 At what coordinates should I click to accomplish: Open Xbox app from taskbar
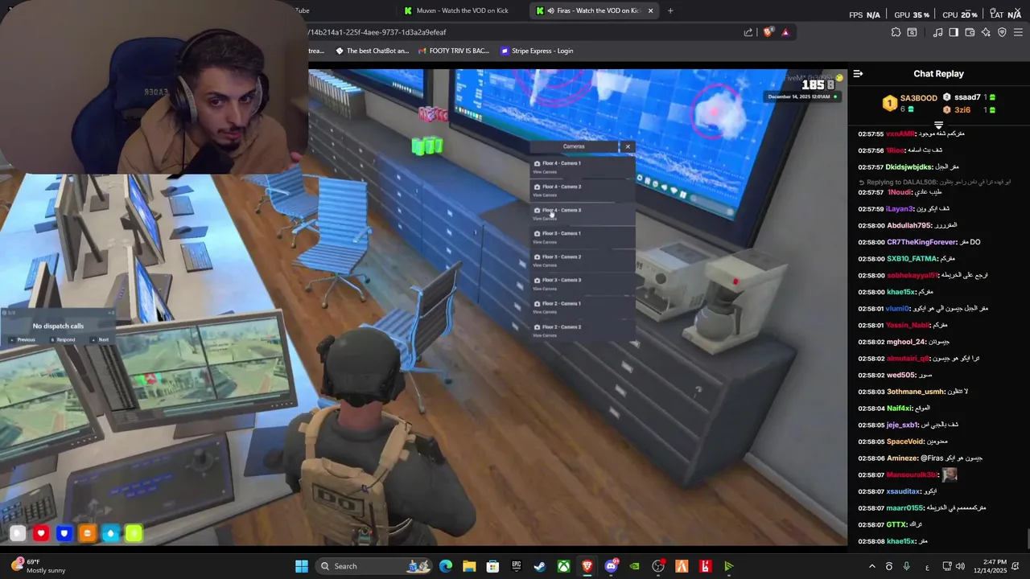tap(564, 566)
